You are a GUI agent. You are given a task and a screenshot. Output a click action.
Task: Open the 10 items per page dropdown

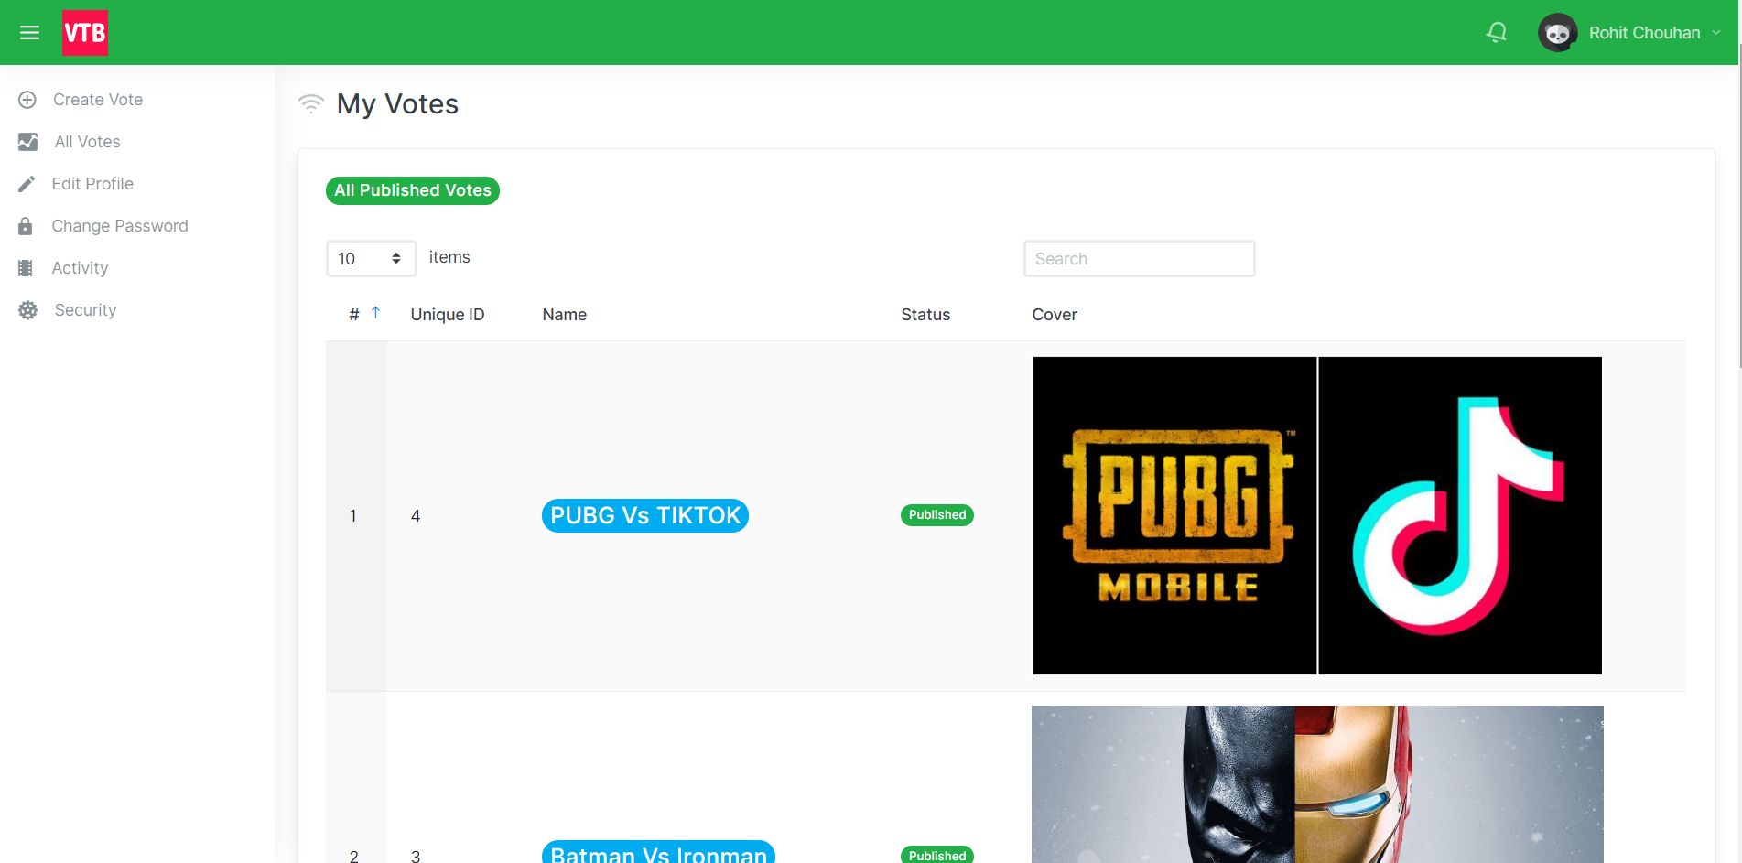[371, 259]
